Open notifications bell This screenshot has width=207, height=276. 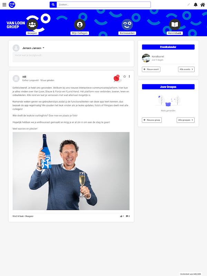[x=196, y=4]
